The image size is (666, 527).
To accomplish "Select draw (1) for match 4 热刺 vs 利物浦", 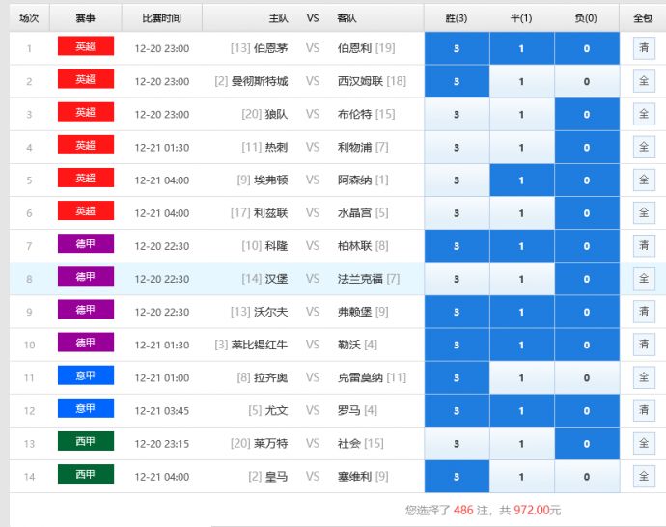I will click(x=521, y=148).
